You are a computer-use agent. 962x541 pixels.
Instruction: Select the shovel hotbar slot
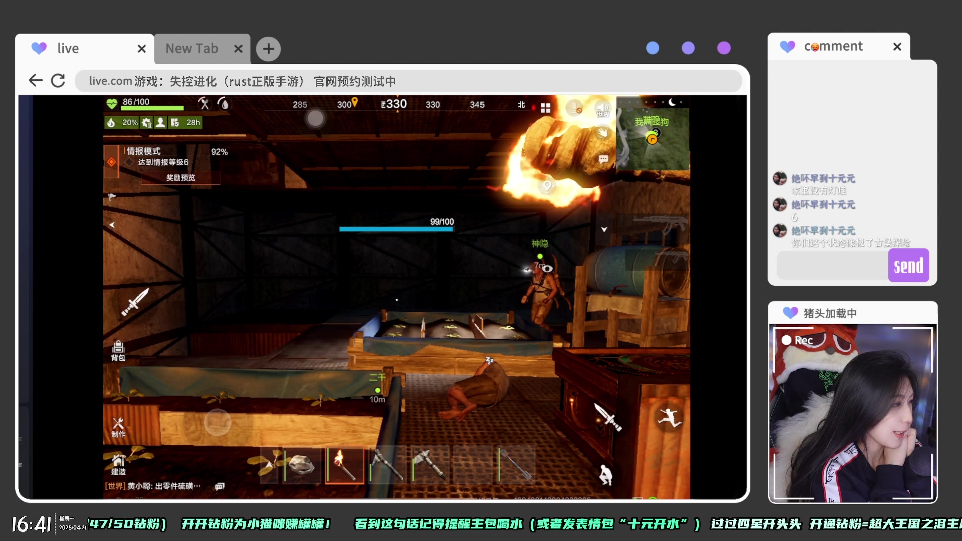(515, 466)
